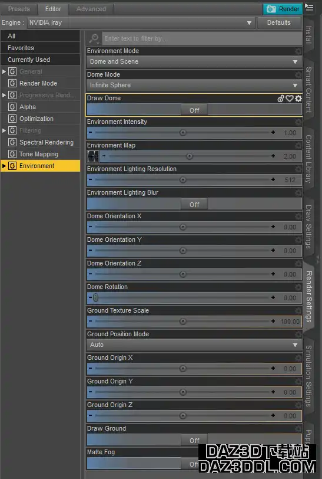Image resolution: width=322 pixels, height=479 pixels.
Task: Expand the General group arrow
Action: (x=4, y=71)
